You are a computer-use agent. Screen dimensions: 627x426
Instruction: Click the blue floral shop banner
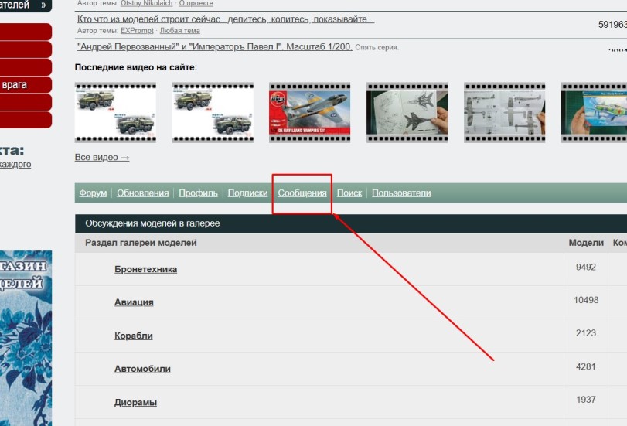coord(26,337)
